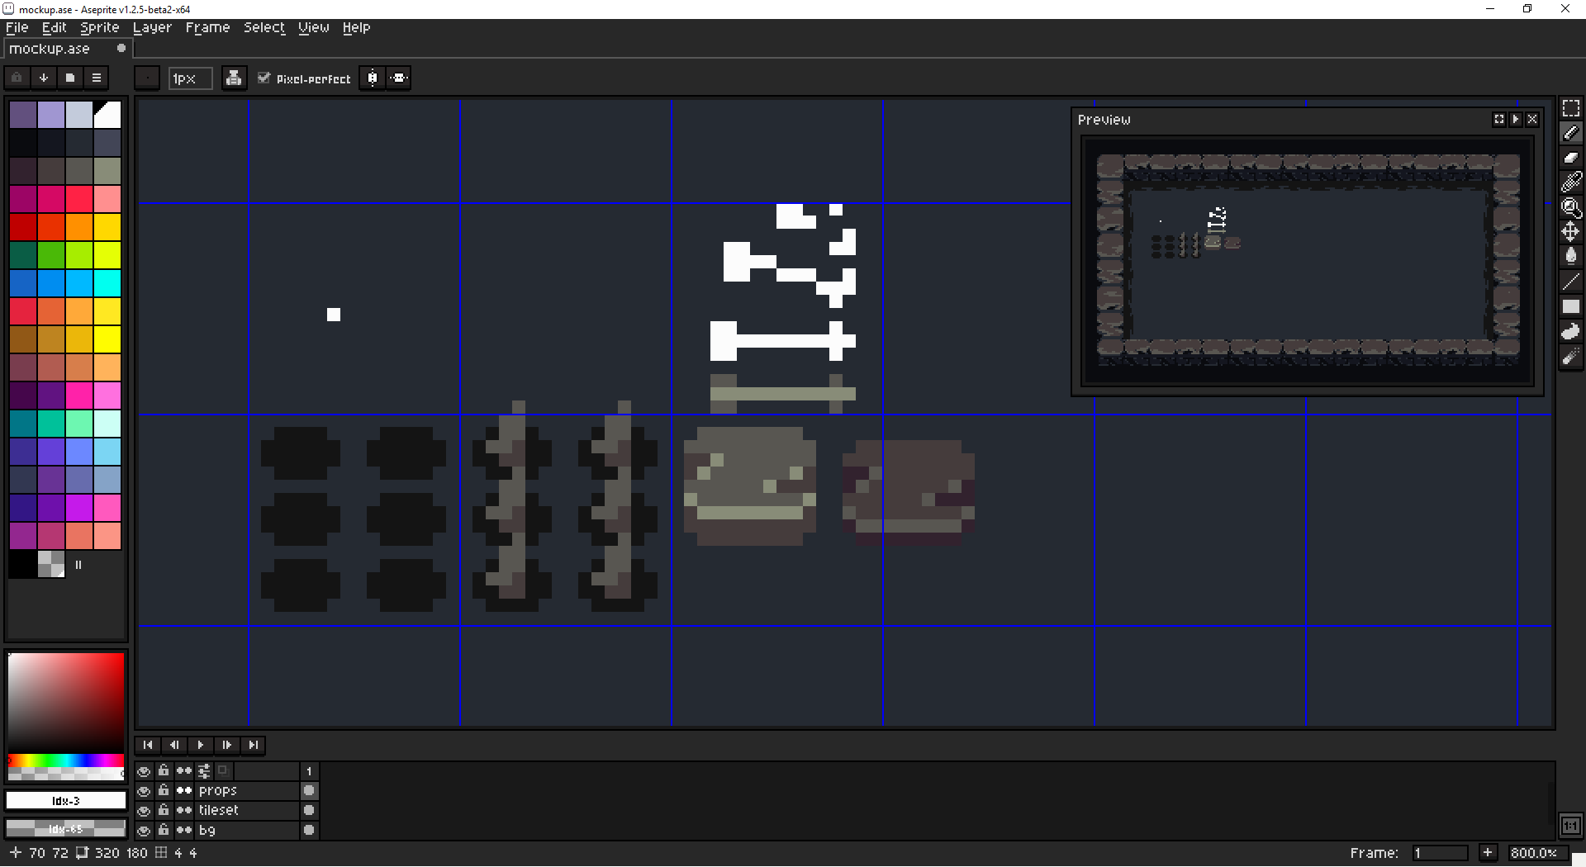Open the Sprite menu
Viewport: 1586px width, 867px height.
click(99, 27)
